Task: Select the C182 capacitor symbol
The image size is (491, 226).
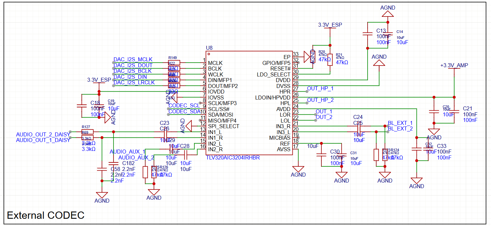Action: coord(113,163)
